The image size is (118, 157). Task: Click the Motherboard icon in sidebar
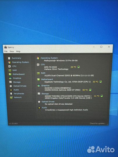click(10, 74)
